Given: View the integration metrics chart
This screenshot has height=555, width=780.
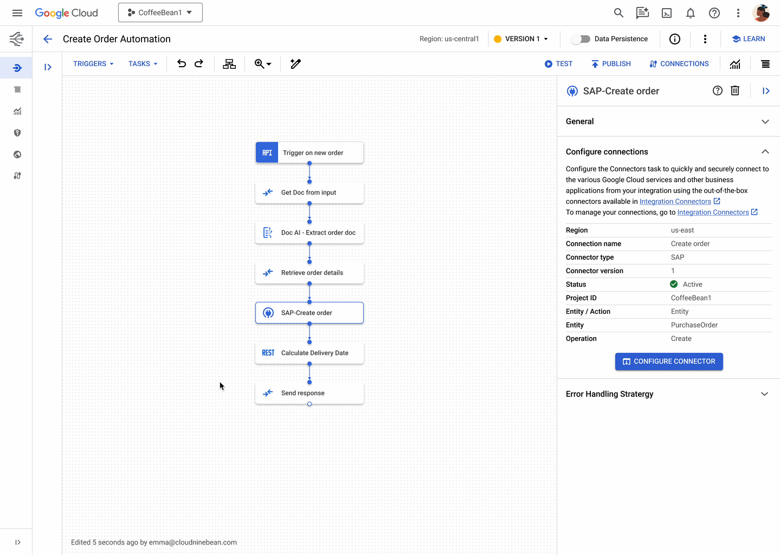Looking at the screenshot, I should pyautogui.click(x=734, y=63).
